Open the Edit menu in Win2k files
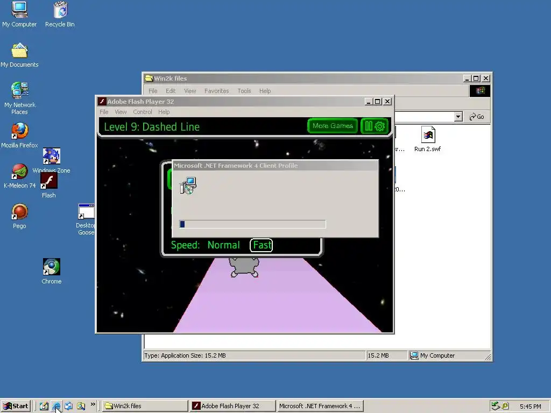551x413 pixels. [x=171, y=91]
